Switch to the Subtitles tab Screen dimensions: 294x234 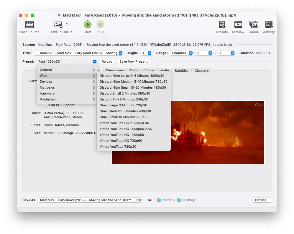(x=181, y=71)
